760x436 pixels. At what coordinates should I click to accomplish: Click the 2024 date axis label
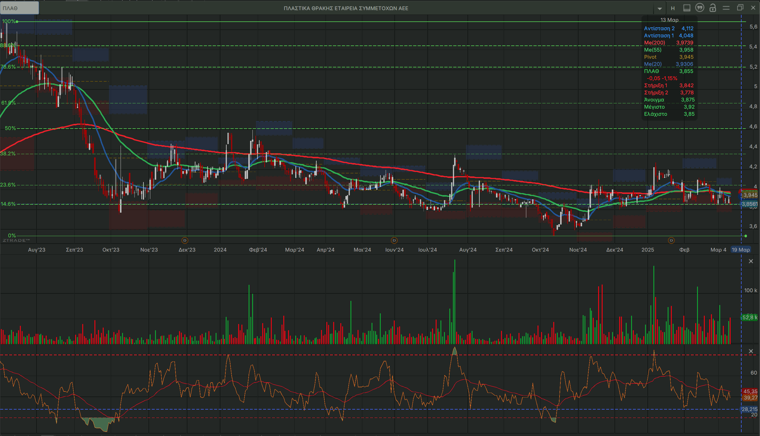click(x=220, y=250)
